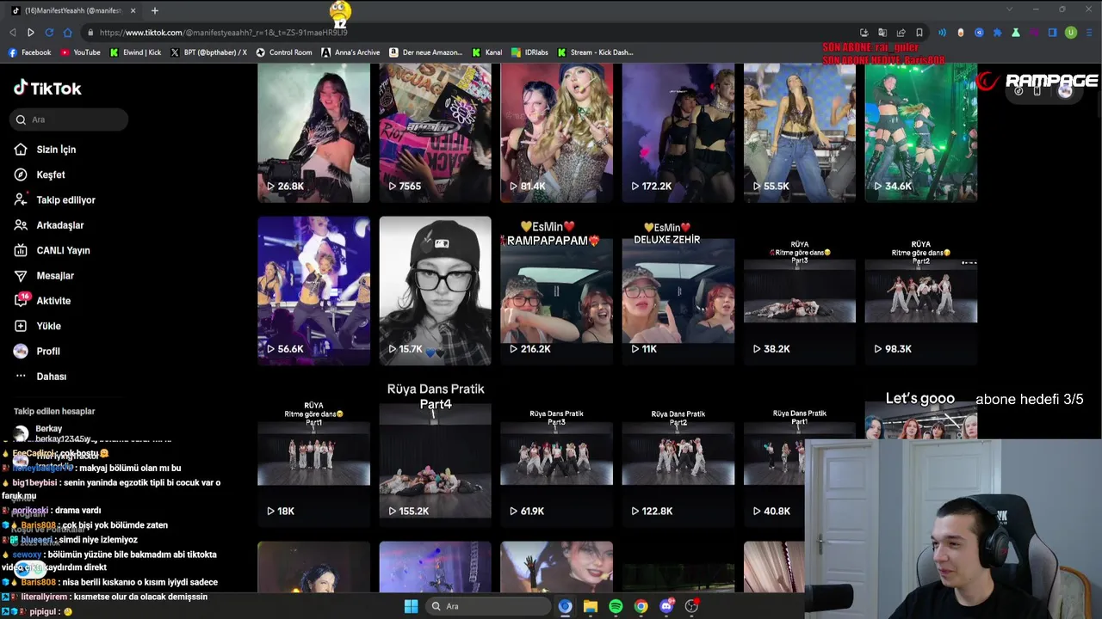Open RÜYA Part2 video with 98.3K views
The image size is (1102, 619).
920,291
